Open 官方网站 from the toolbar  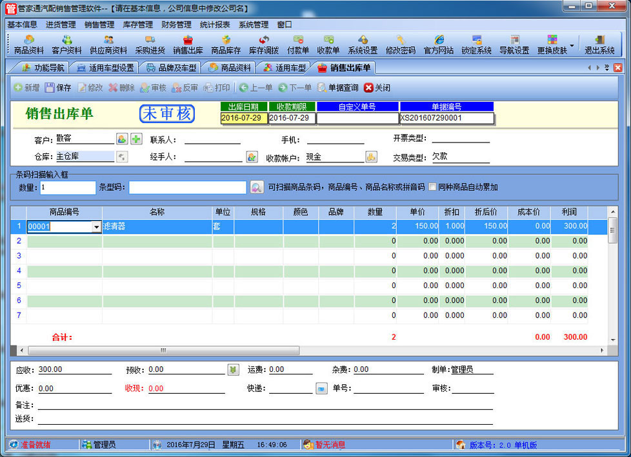[x=439, y=44]
